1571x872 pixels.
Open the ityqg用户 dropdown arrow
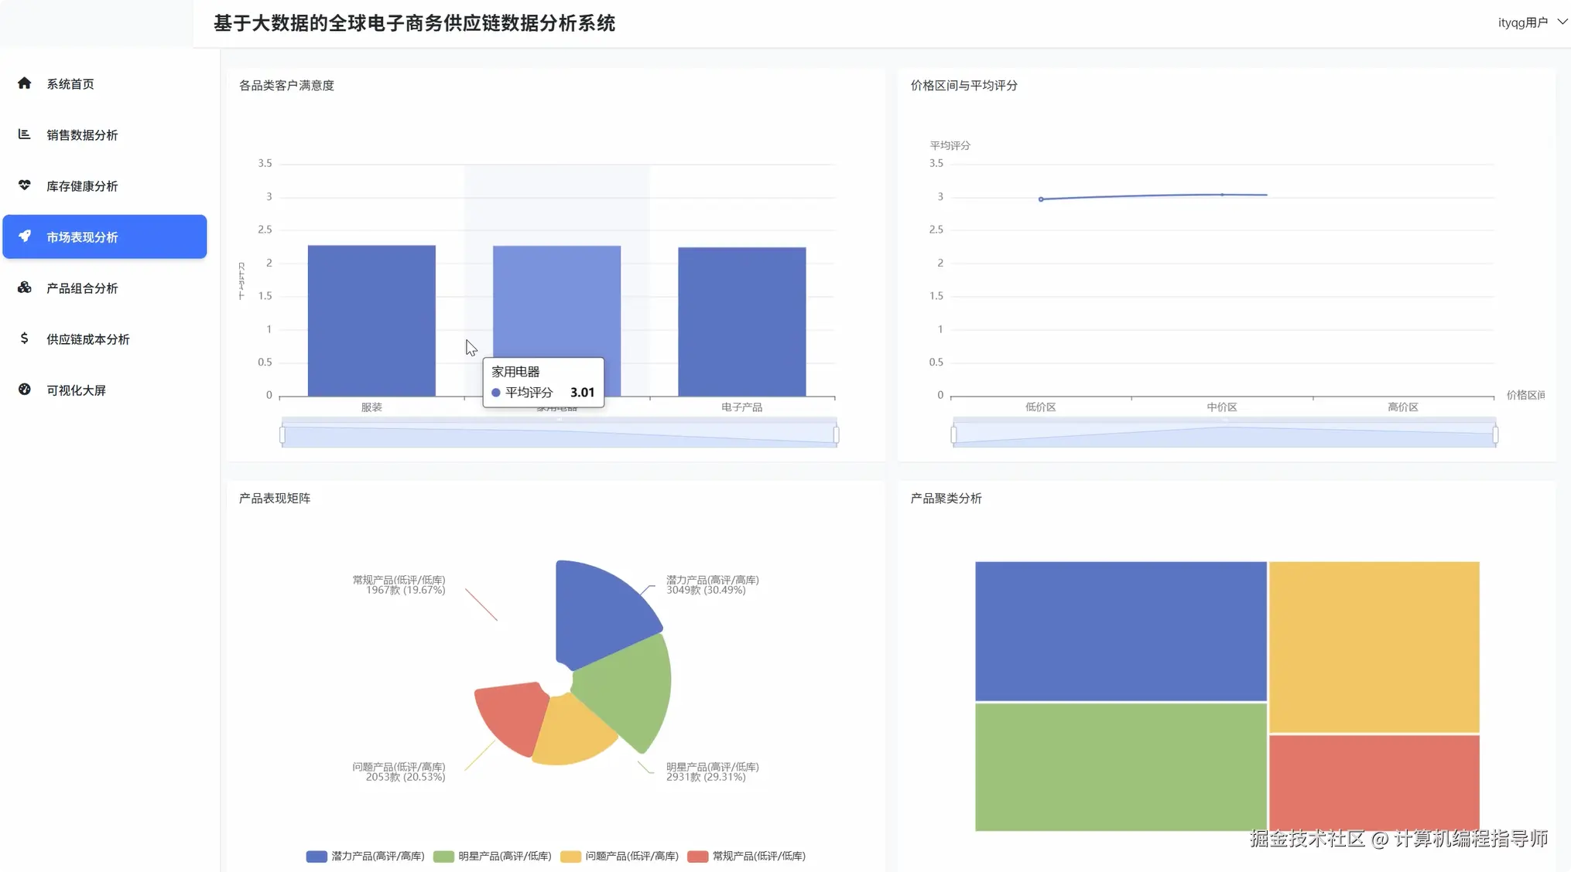click(x=1562, y=22)
